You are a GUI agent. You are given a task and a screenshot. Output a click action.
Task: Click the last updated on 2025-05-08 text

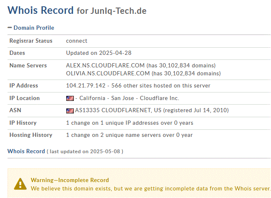(85, 152)
